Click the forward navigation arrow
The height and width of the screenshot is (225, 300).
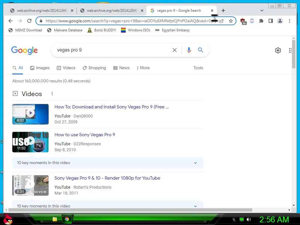(20, 21)
